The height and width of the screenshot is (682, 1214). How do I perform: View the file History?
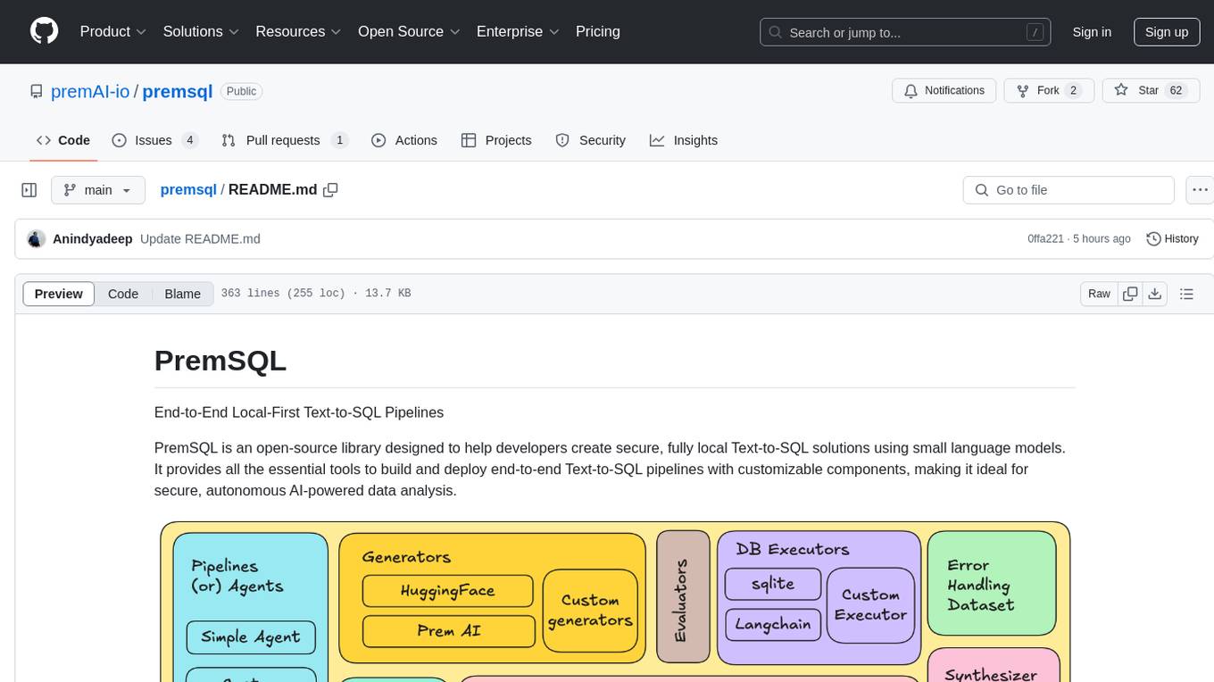pos(1172,239)
